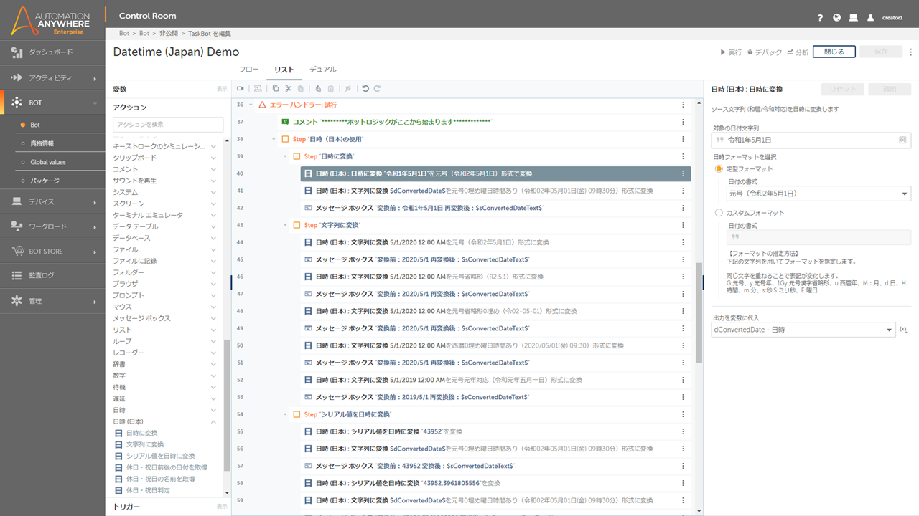Open the ワークロード sidebar menu
Screen dimensions: 919x516
click(x=52, y=226)
